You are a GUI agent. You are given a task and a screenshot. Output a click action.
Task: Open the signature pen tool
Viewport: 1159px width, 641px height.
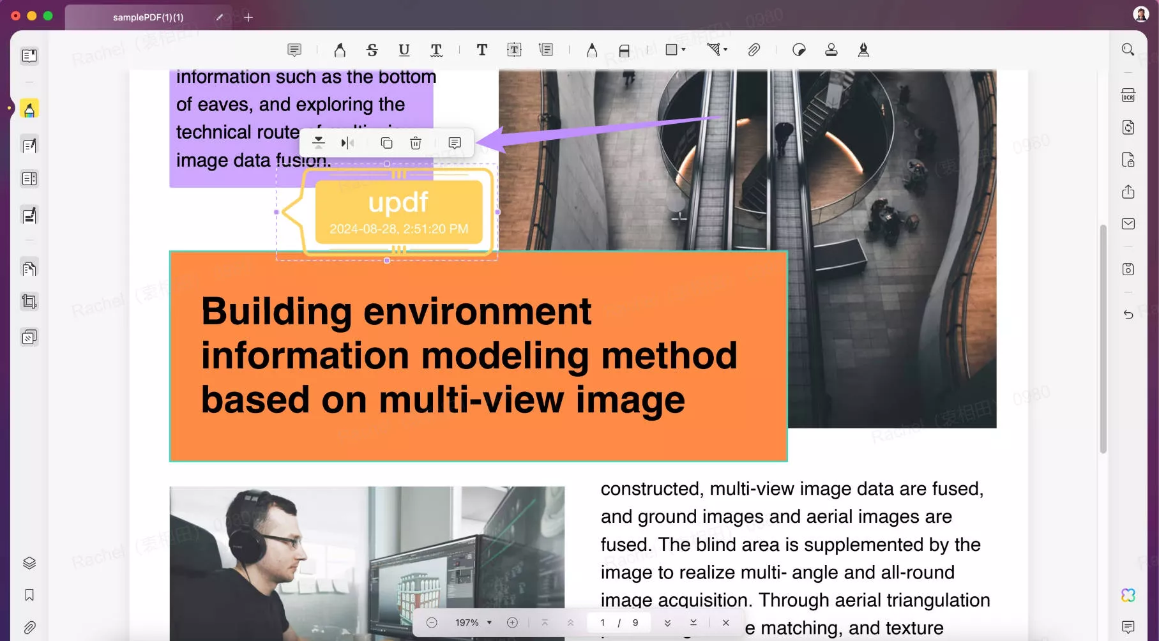pyautogui.click(x=863, y=50)
